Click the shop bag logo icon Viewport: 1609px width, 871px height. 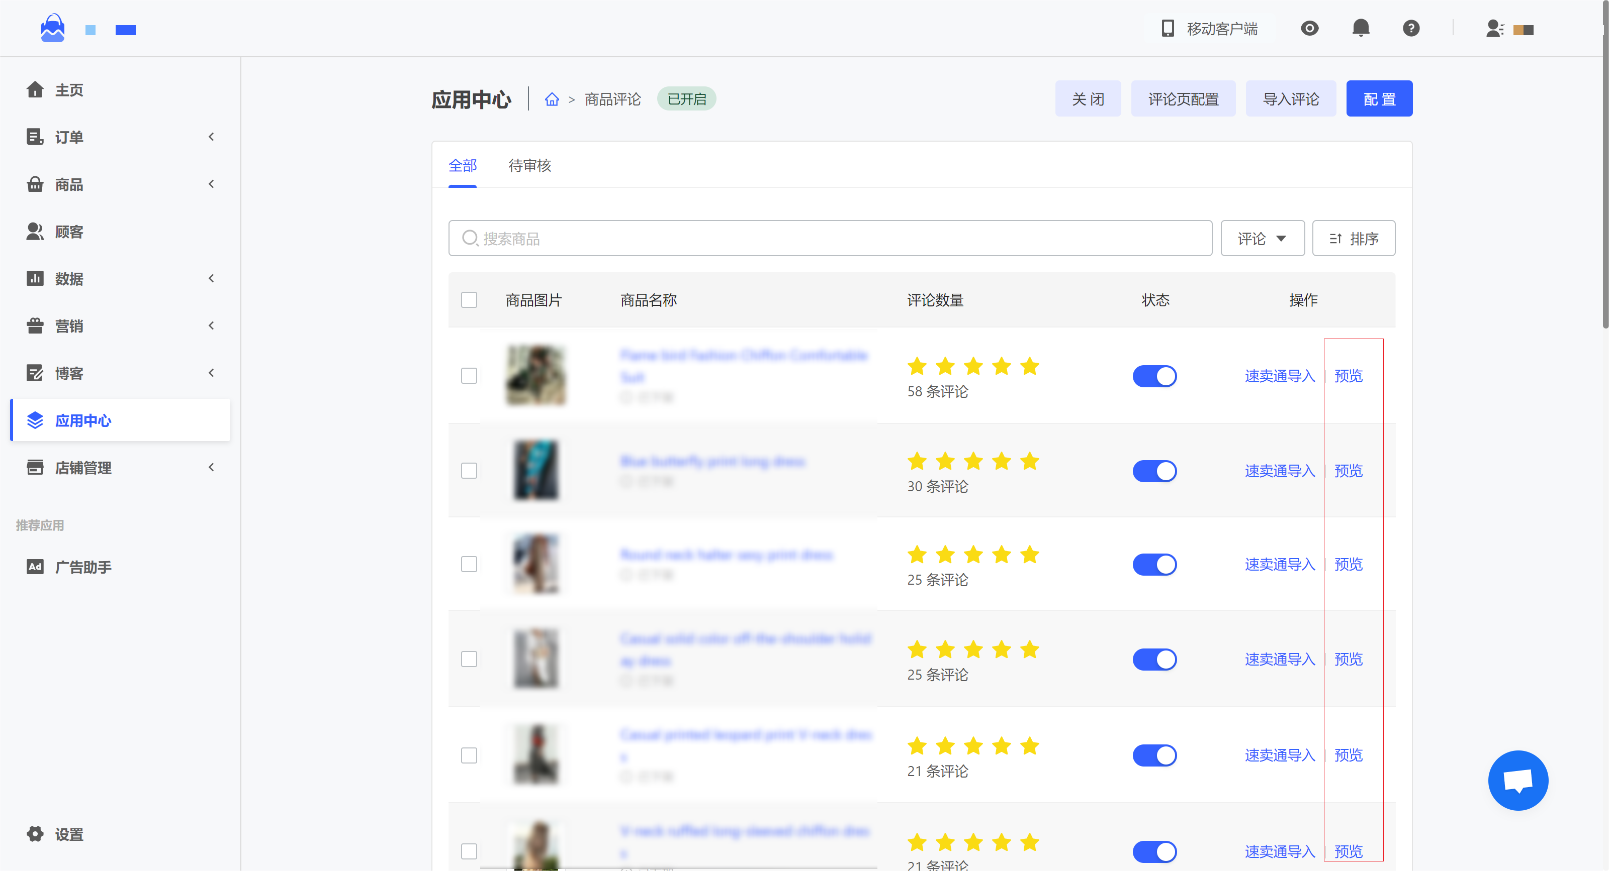[x=52, y=28]
